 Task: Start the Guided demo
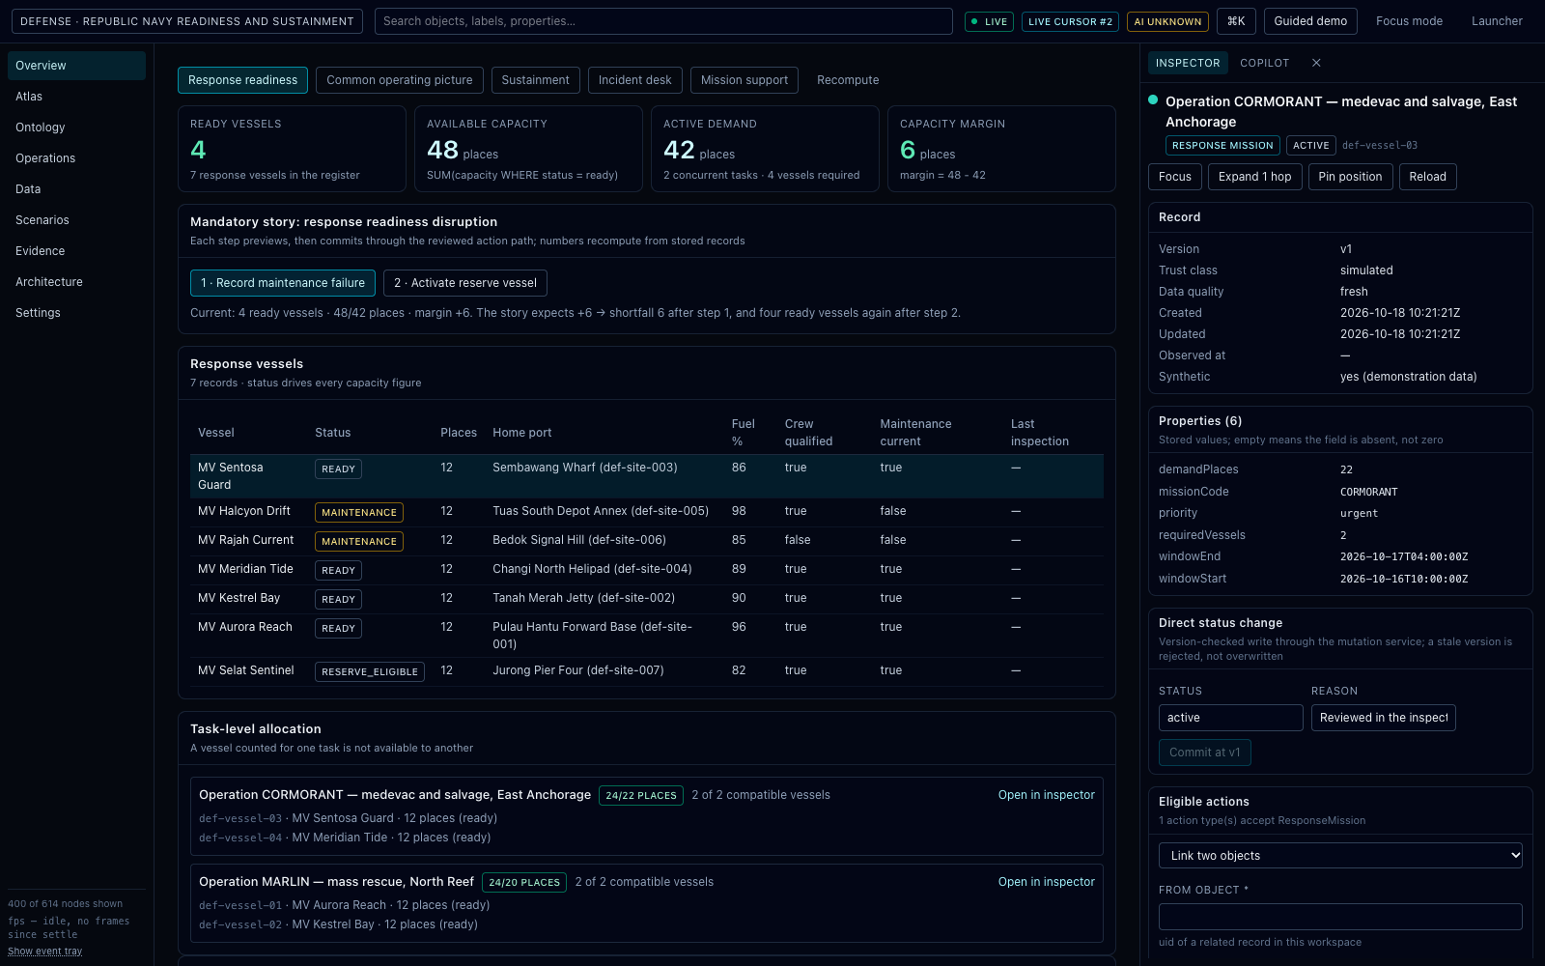[1310, 21]
